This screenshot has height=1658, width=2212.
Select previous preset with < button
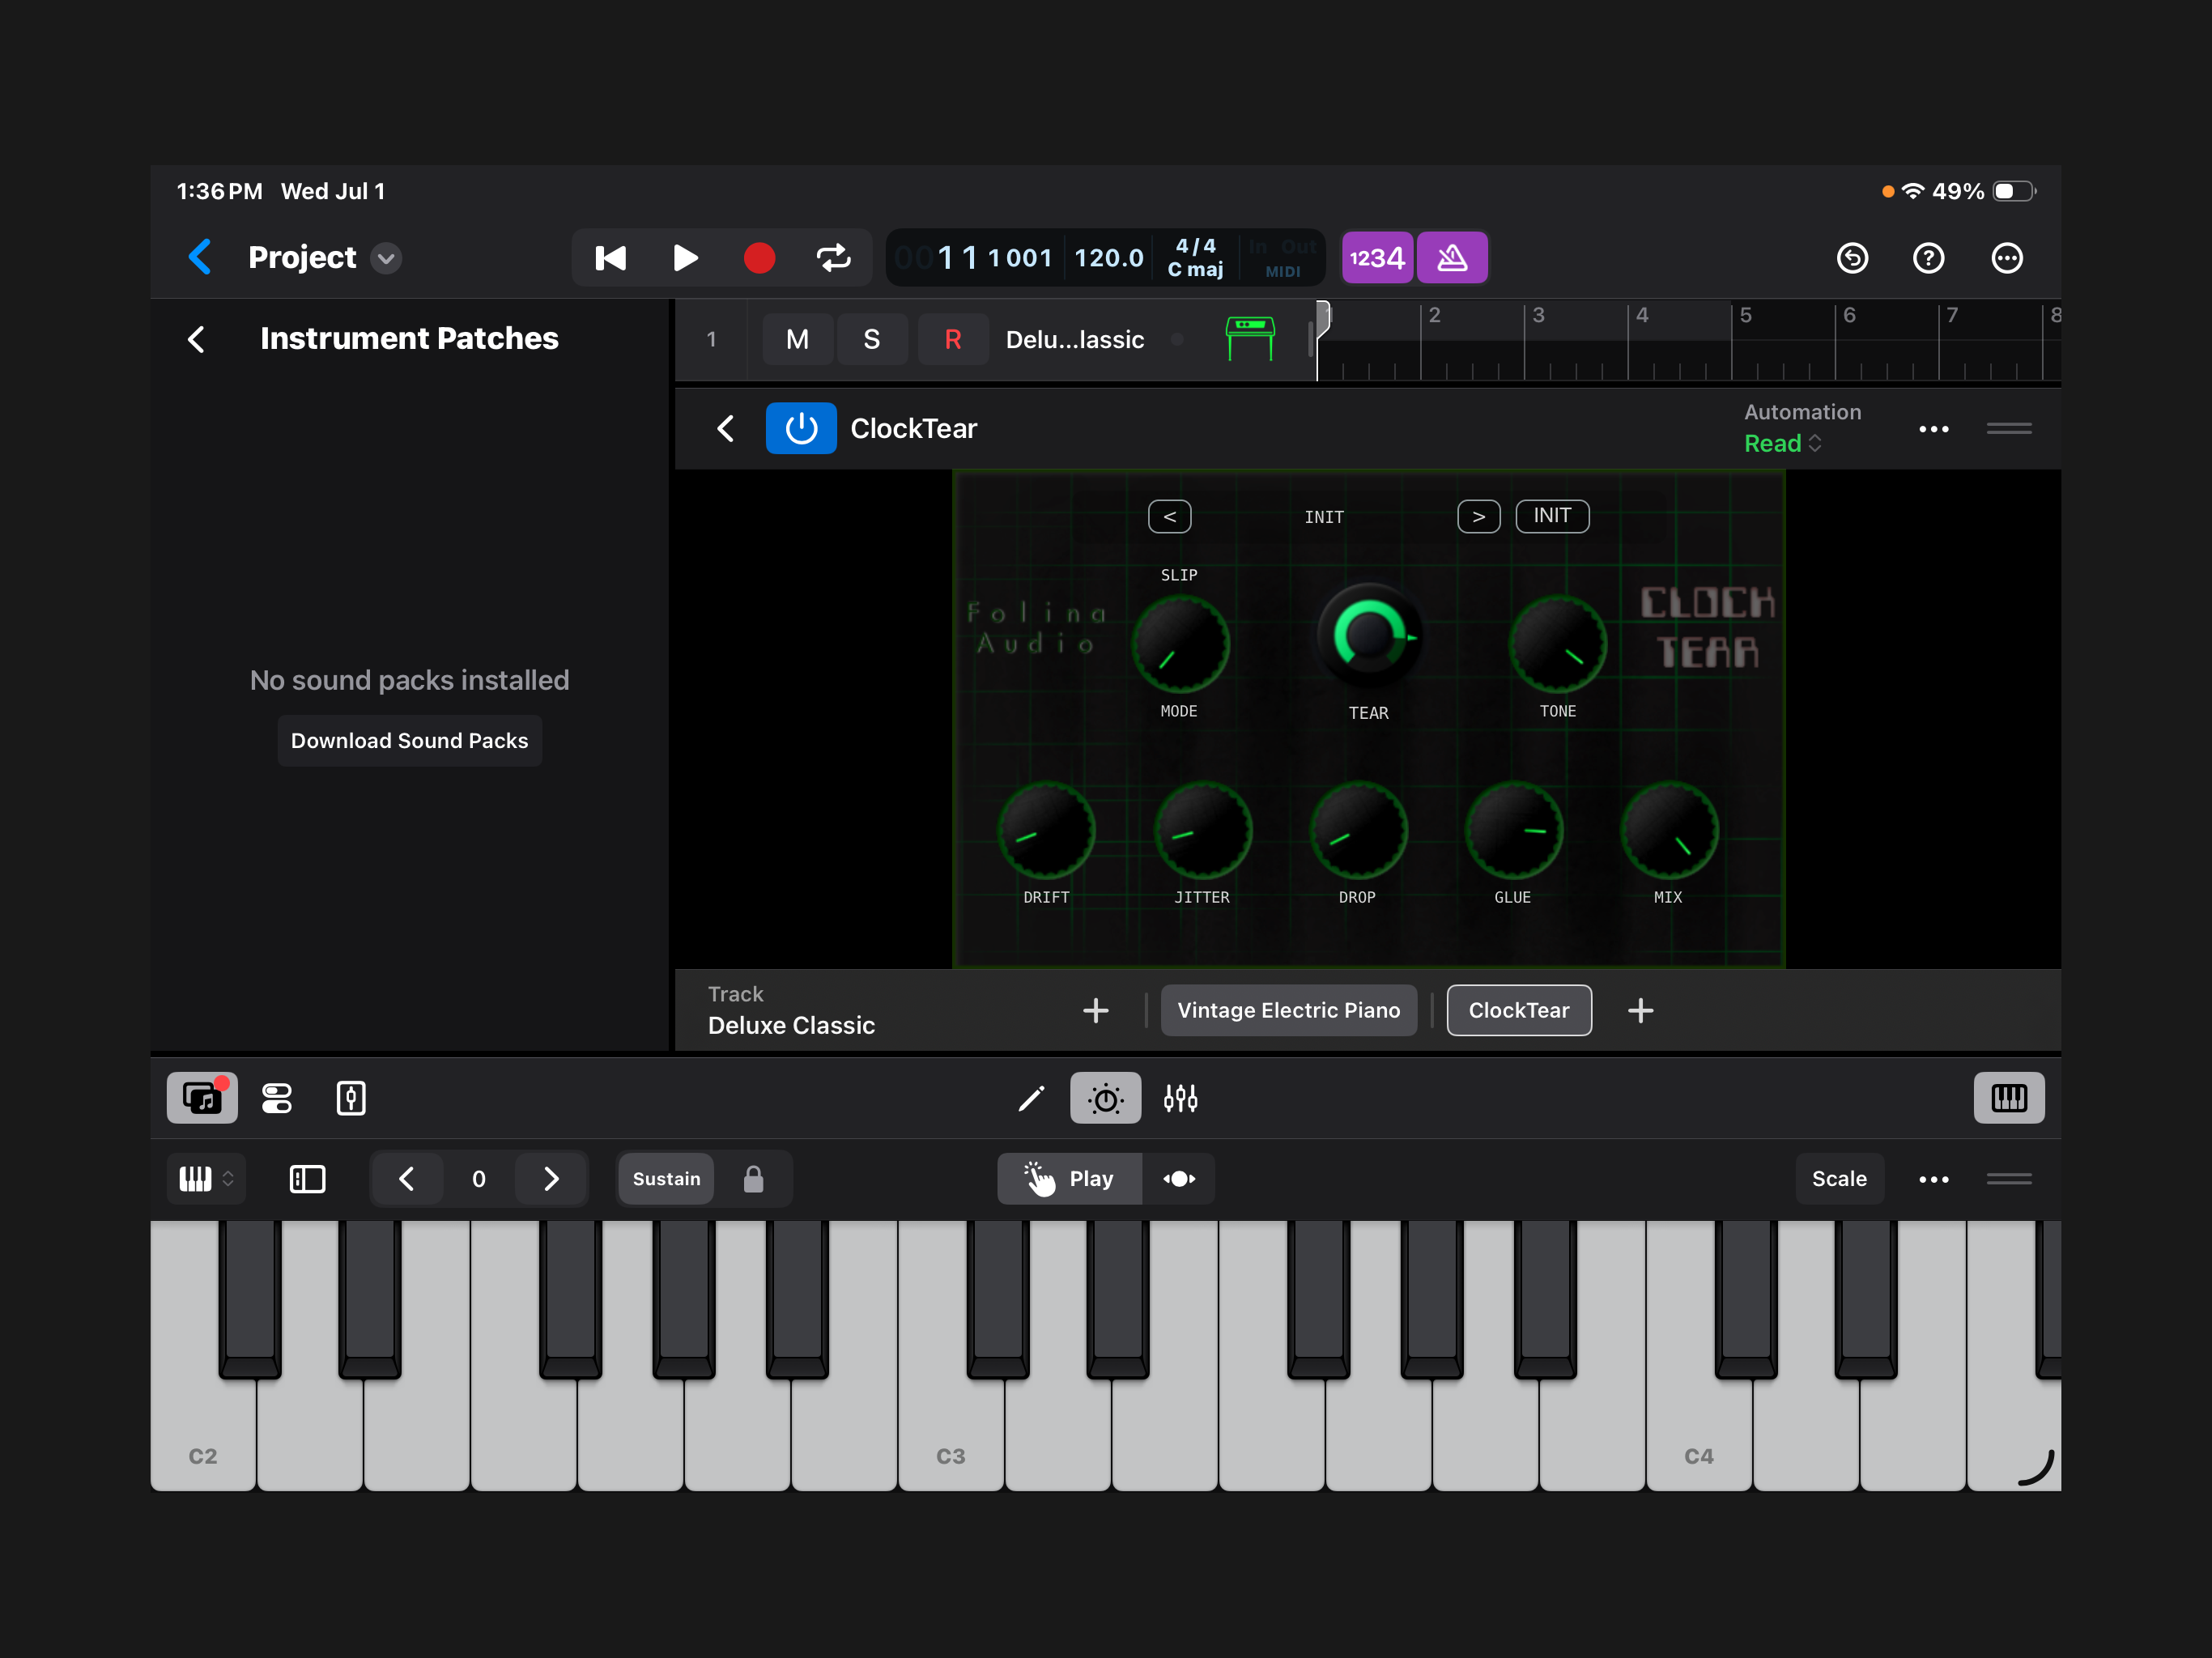[1170, 516]
